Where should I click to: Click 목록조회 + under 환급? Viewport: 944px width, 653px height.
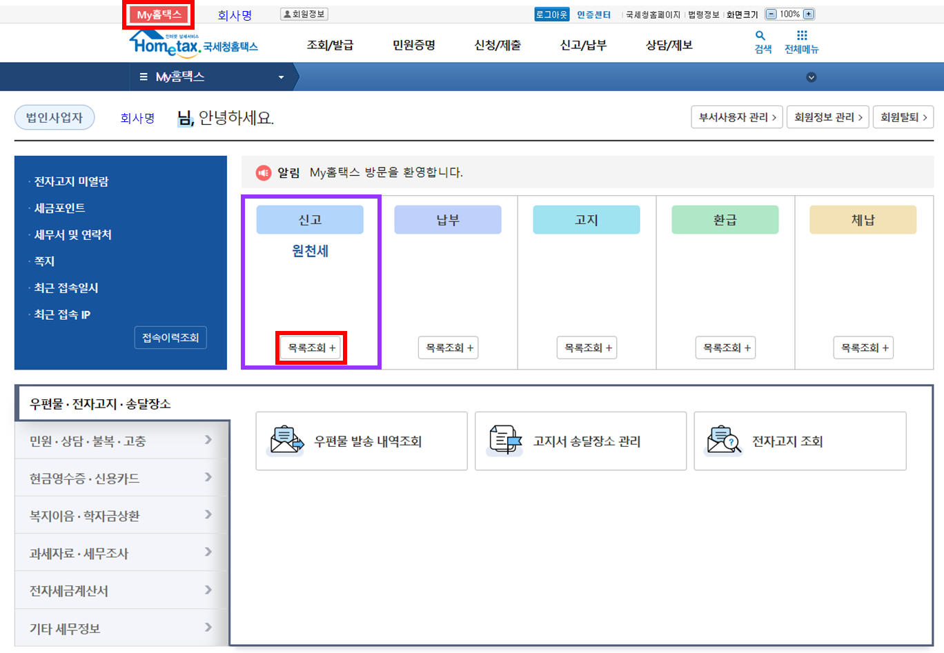coord(727,348)
